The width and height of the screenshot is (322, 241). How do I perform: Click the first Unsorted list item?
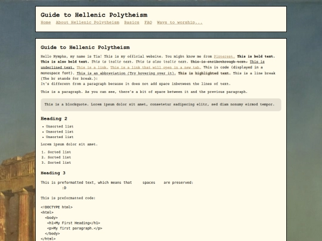[60, 126]
